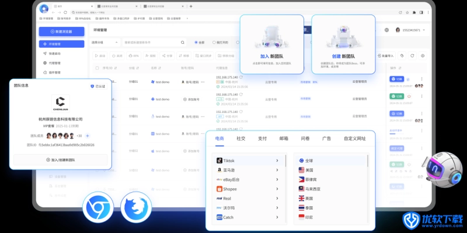Click the 已认证 badge in team info

(x=98, y=86)
